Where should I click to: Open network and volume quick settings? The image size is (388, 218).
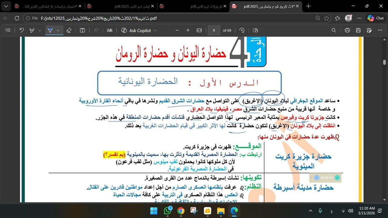pos(347,211)
